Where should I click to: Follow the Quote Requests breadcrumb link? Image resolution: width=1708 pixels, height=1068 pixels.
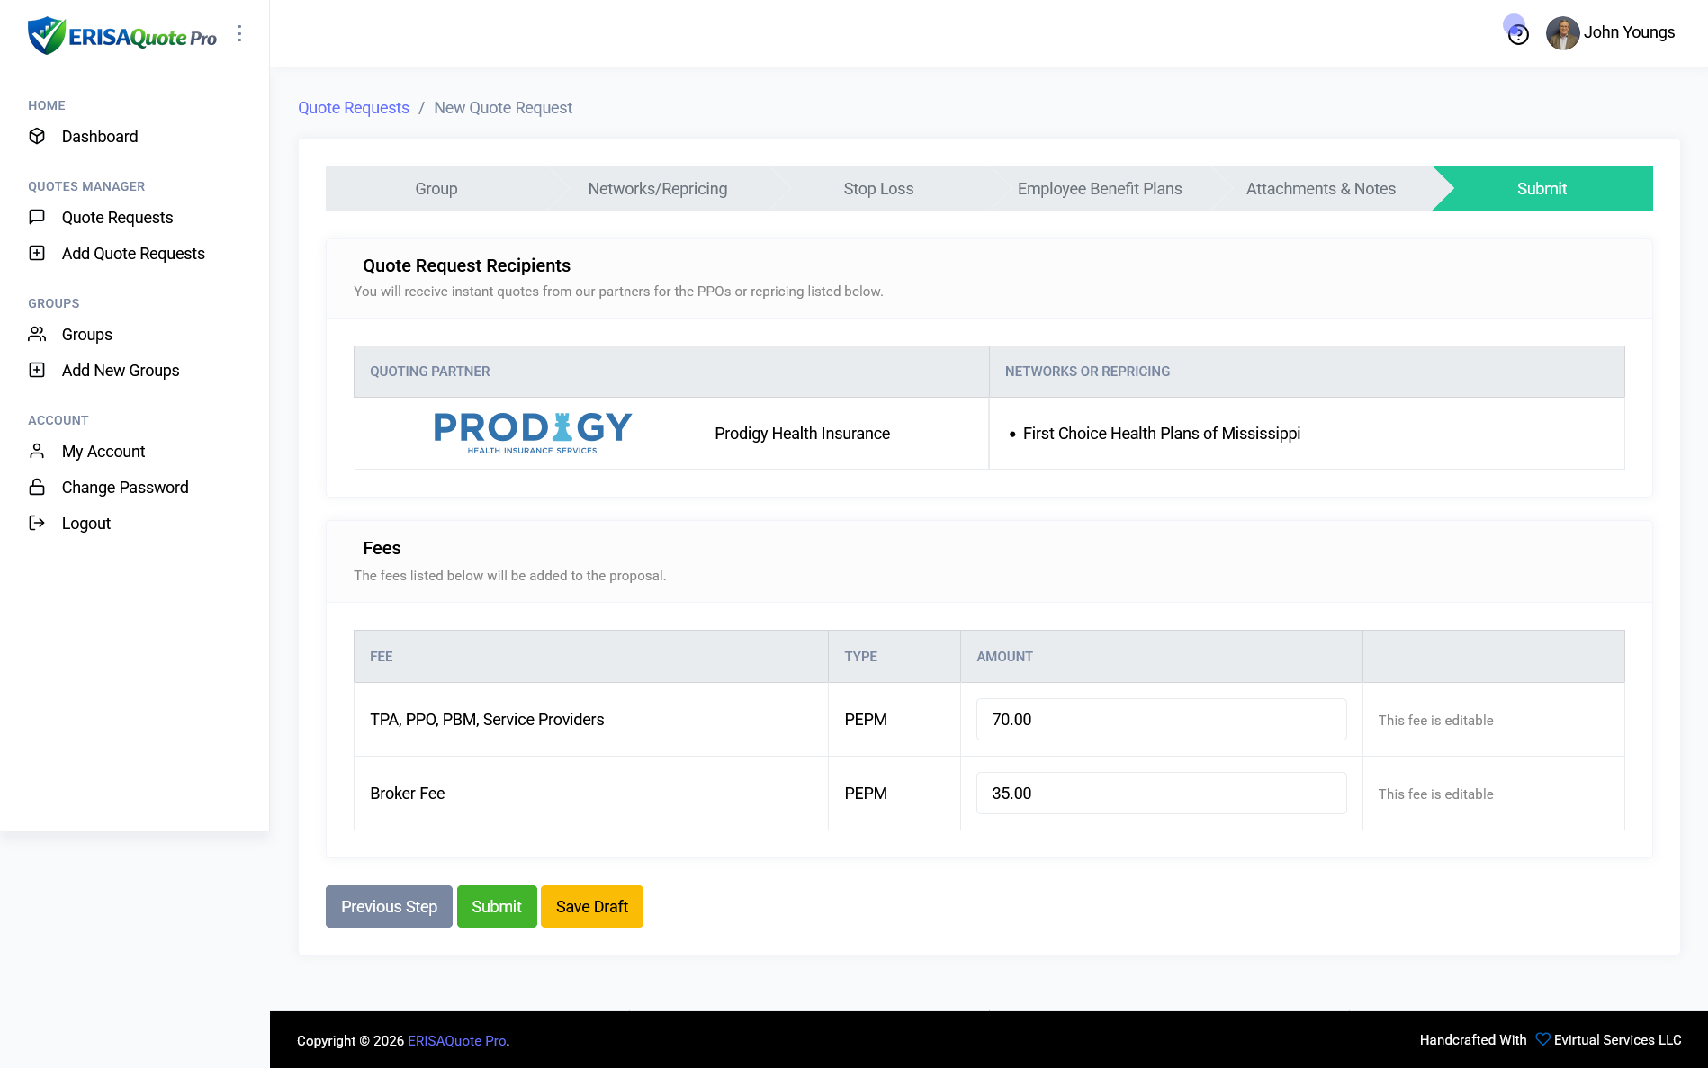[x=353, y=108]
